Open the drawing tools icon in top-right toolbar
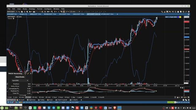 coord(162,12)
